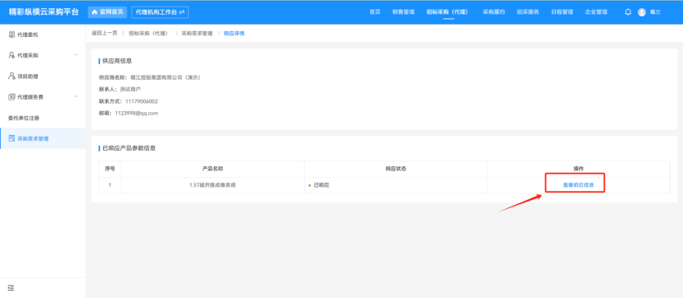Expand the 代理采购 submenu chevron

(77, 55)
